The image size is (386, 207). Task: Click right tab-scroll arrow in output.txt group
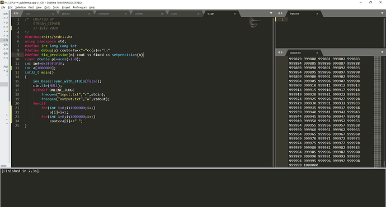[x=281, y=52]
